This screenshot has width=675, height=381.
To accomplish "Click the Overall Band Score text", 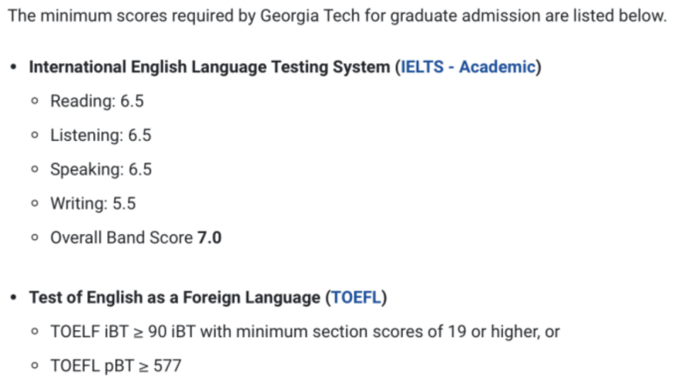I will coord(122,237).
